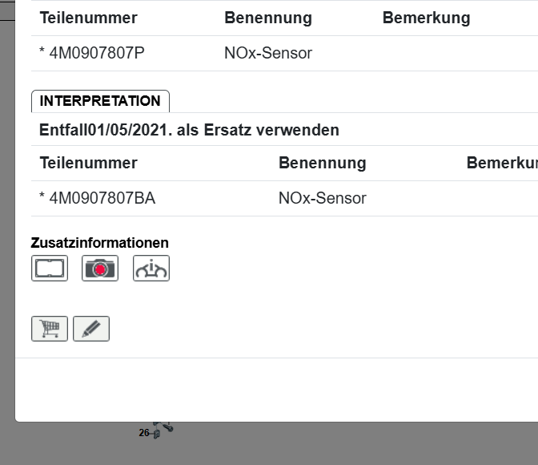This screenshot has height=465, width=538.
Task: Click the Entfall 01/05/2021 replacement notice
Action: click(x=189, y=130)
